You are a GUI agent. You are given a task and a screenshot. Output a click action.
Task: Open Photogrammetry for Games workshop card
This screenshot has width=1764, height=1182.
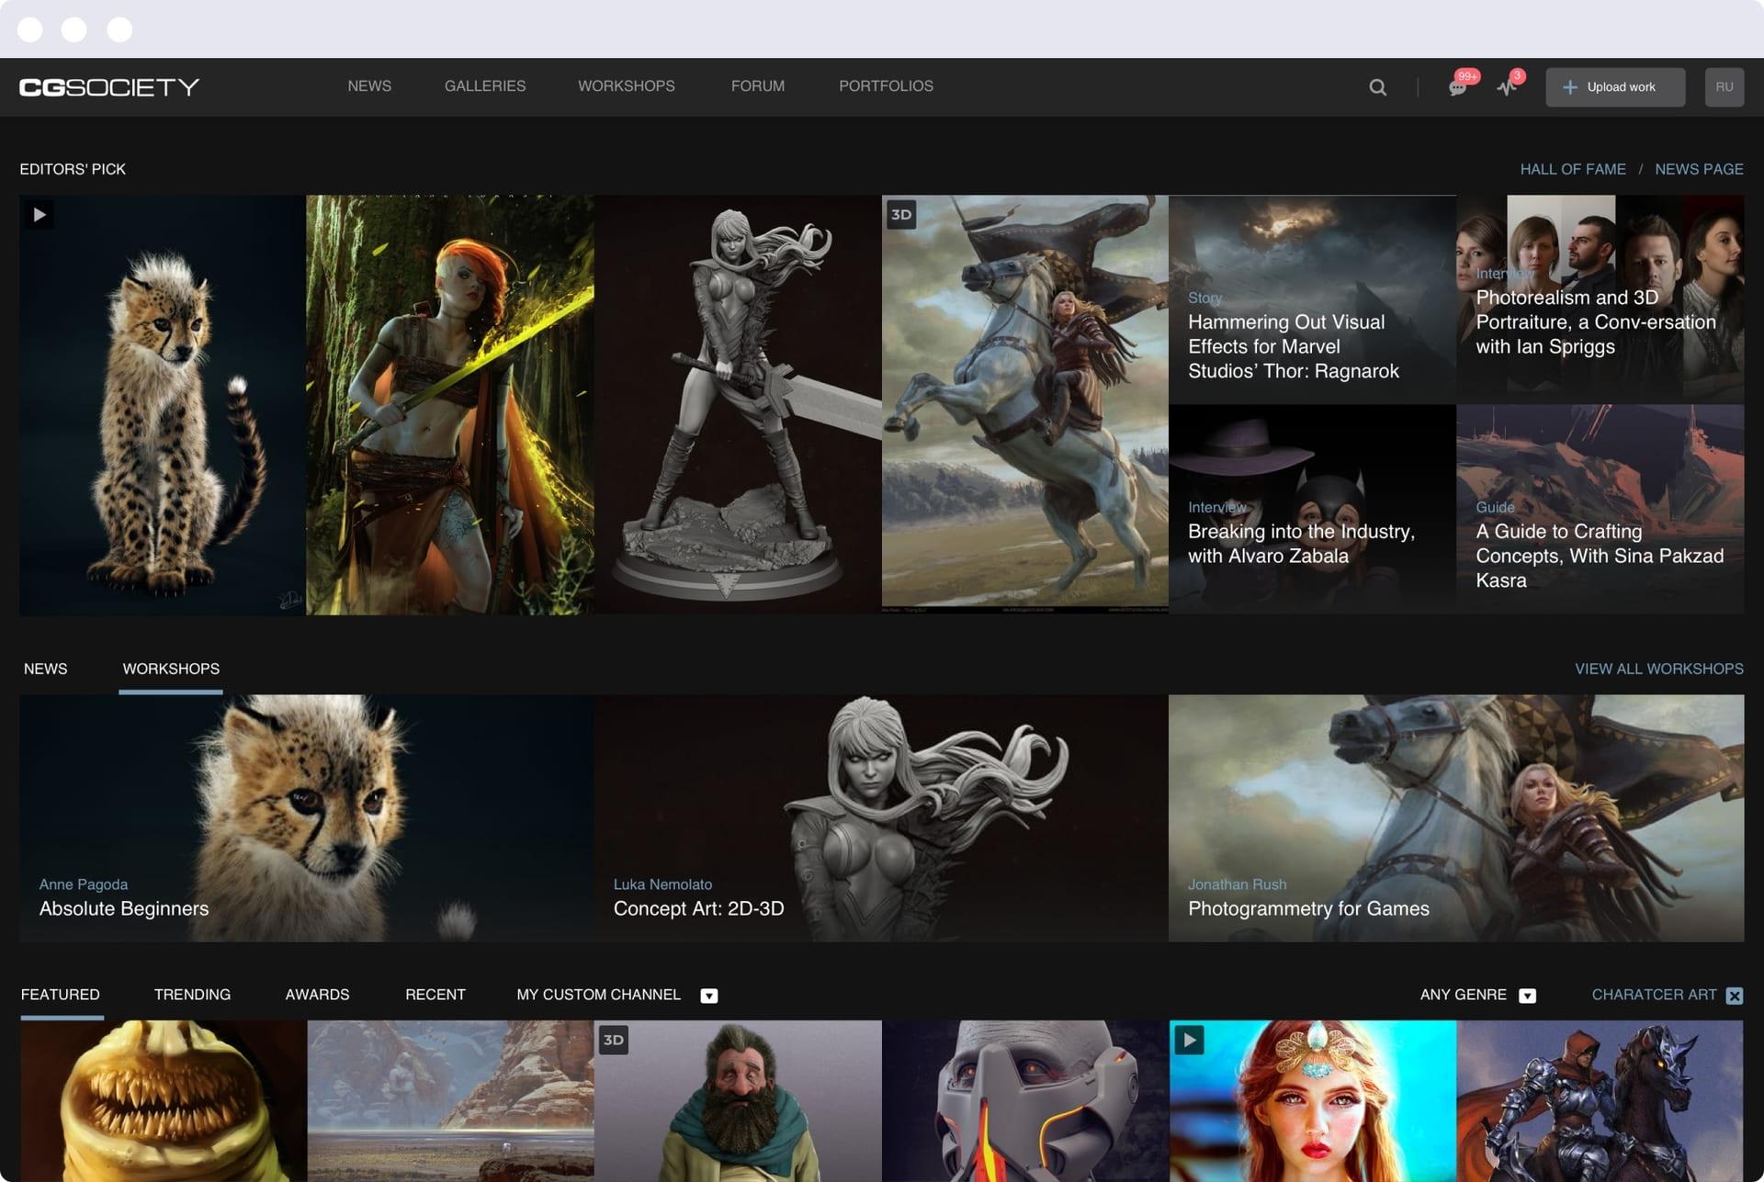(1456, 817)
